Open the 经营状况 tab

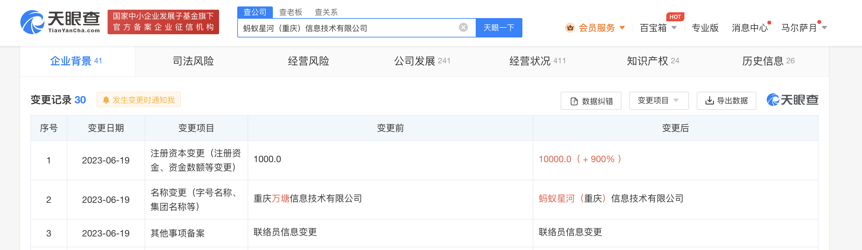tap(537, 61)
